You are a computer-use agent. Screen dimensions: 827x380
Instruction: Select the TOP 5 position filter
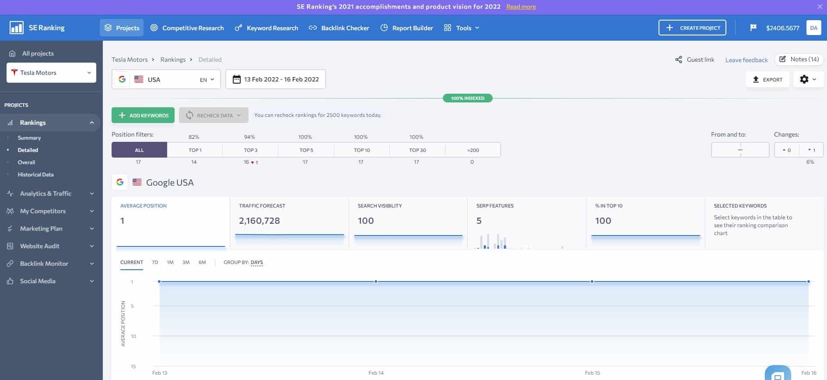click(x=306, y=150)
